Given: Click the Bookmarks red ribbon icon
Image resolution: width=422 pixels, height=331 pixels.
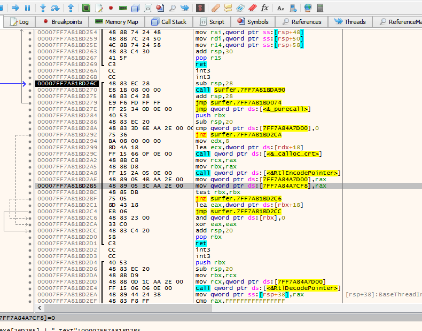Looking at the screenshot, I should click(253, 8).
